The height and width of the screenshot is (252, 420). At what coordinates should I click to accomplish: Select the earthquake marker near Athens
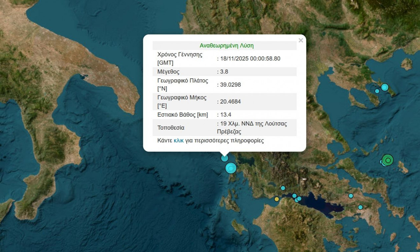351,196
